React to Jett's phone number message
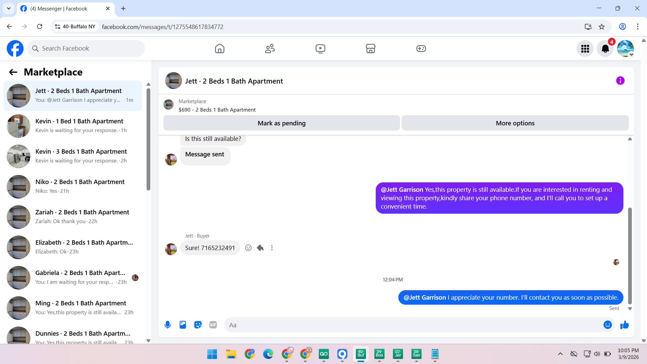The width and height of the screenshot is (647, 364). (248, 248)
